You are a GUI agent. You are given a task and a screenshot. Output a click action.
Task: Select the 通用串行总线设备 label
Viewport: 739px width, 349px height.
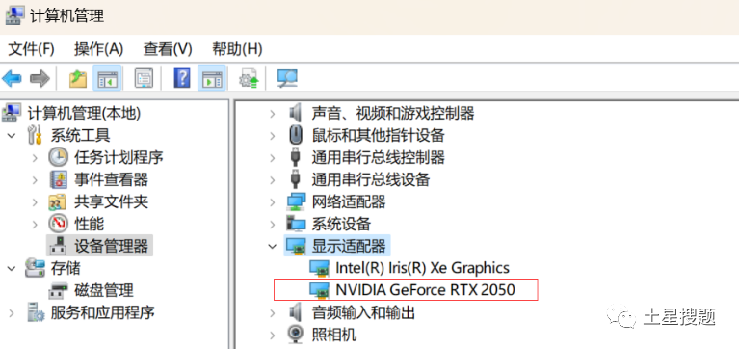[x=370, y=179]
